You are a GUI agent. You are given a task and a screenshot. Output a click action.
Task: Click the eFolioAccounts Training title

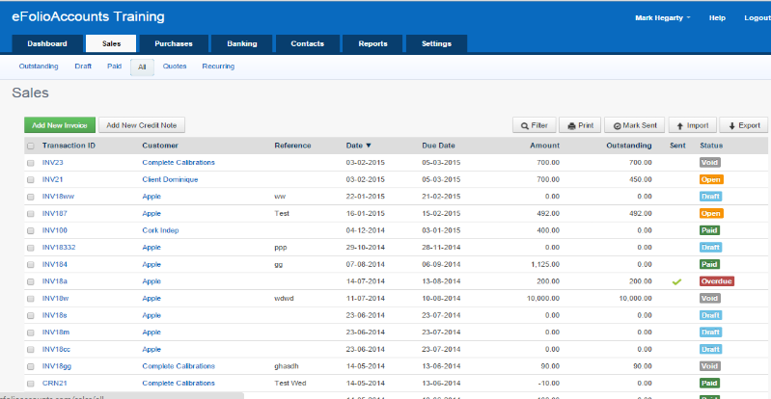(88, 17)
